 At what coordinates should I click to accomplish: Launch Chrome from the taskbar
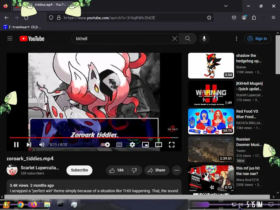click(20, 205)
